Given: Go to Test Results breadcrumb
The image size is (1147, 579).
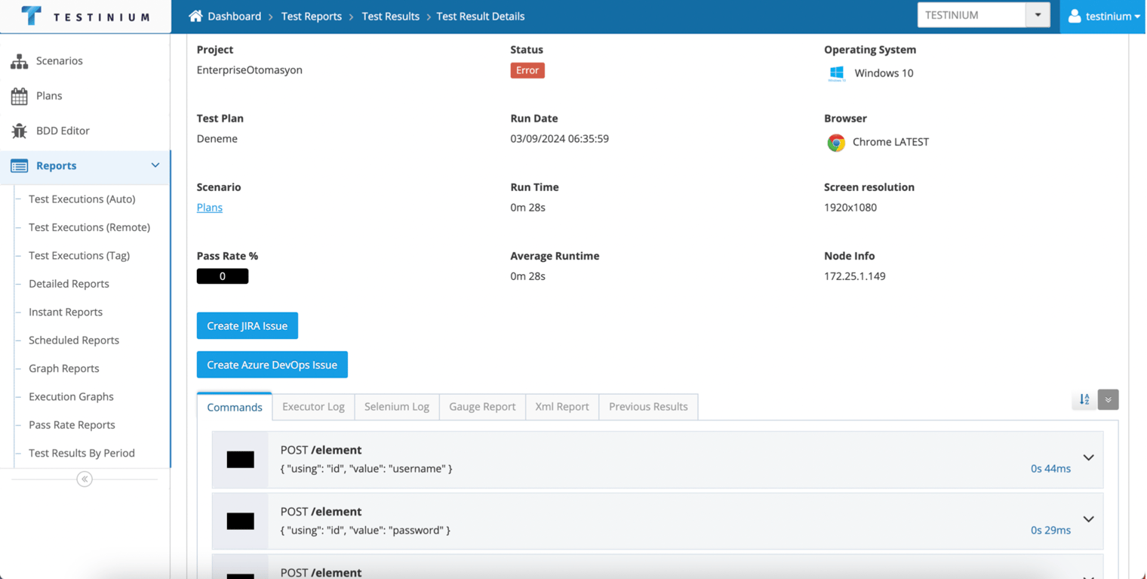Looking at the screenshot, I should pyautogui.click(x=391, y=16).
